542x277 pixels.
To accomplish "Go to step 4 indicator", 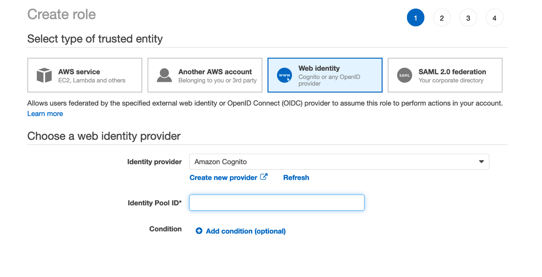I will coord(494,18).
